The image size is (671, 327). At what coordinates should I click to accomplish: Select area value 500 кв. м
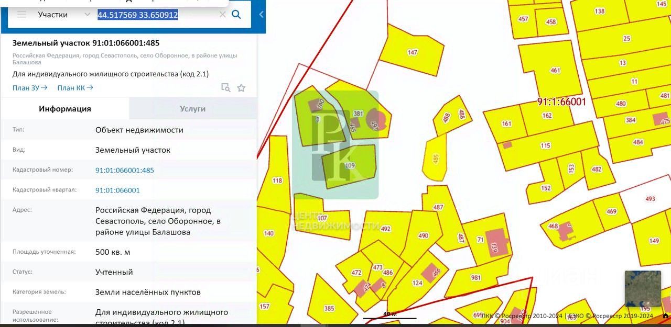(x=113, y=252)
